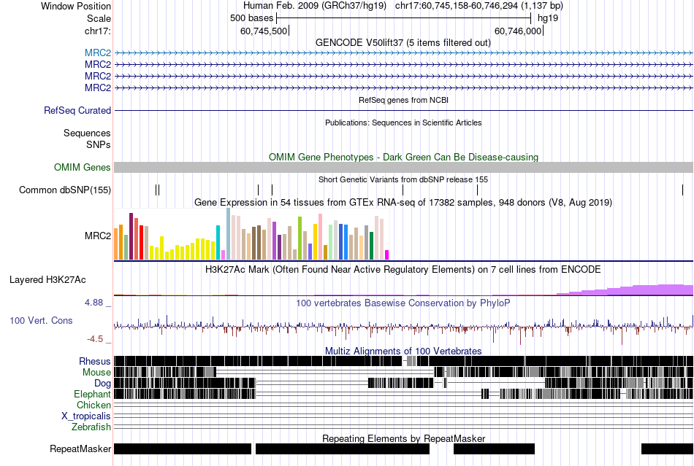Screen dimensions: 694x466
Task: Click Repeating Elements by RepeatMasker title
Action: click(x=404, y=438)
